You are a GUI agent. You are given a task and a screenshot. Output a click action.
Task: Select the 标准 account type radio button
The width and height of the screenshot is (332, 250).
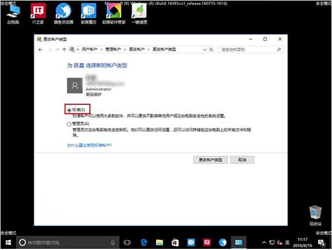tap(69, 110)
